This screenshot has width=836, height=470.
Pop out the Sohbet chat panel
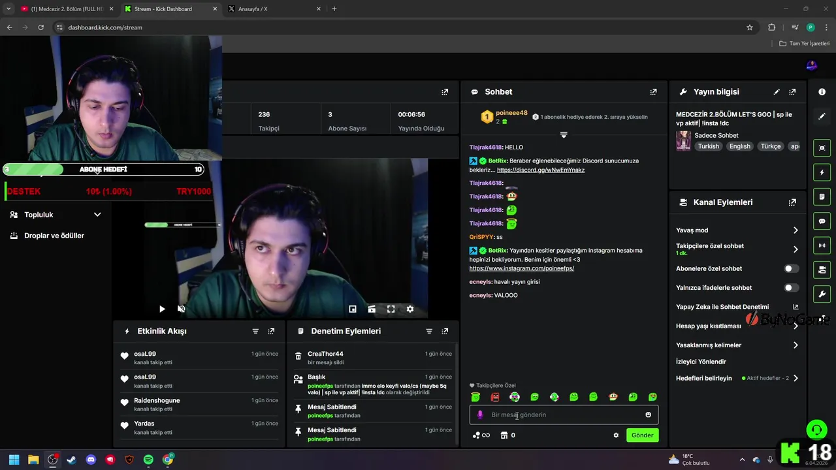(653, 92)
